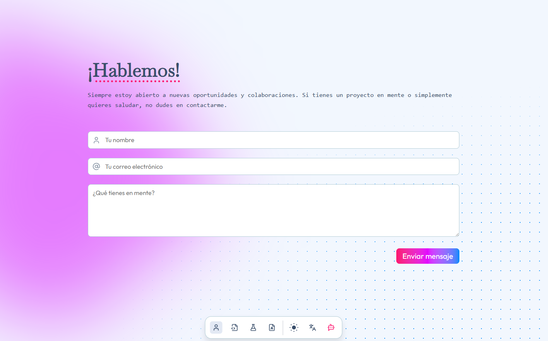The height and width of the screenshot is (341, 548).
Task: Click into the '¿Qué tienes en mente?' textarea
Action: coord(274,210)
